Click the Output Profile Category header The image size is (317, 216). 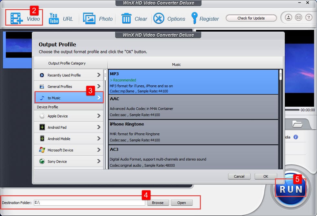67,63
